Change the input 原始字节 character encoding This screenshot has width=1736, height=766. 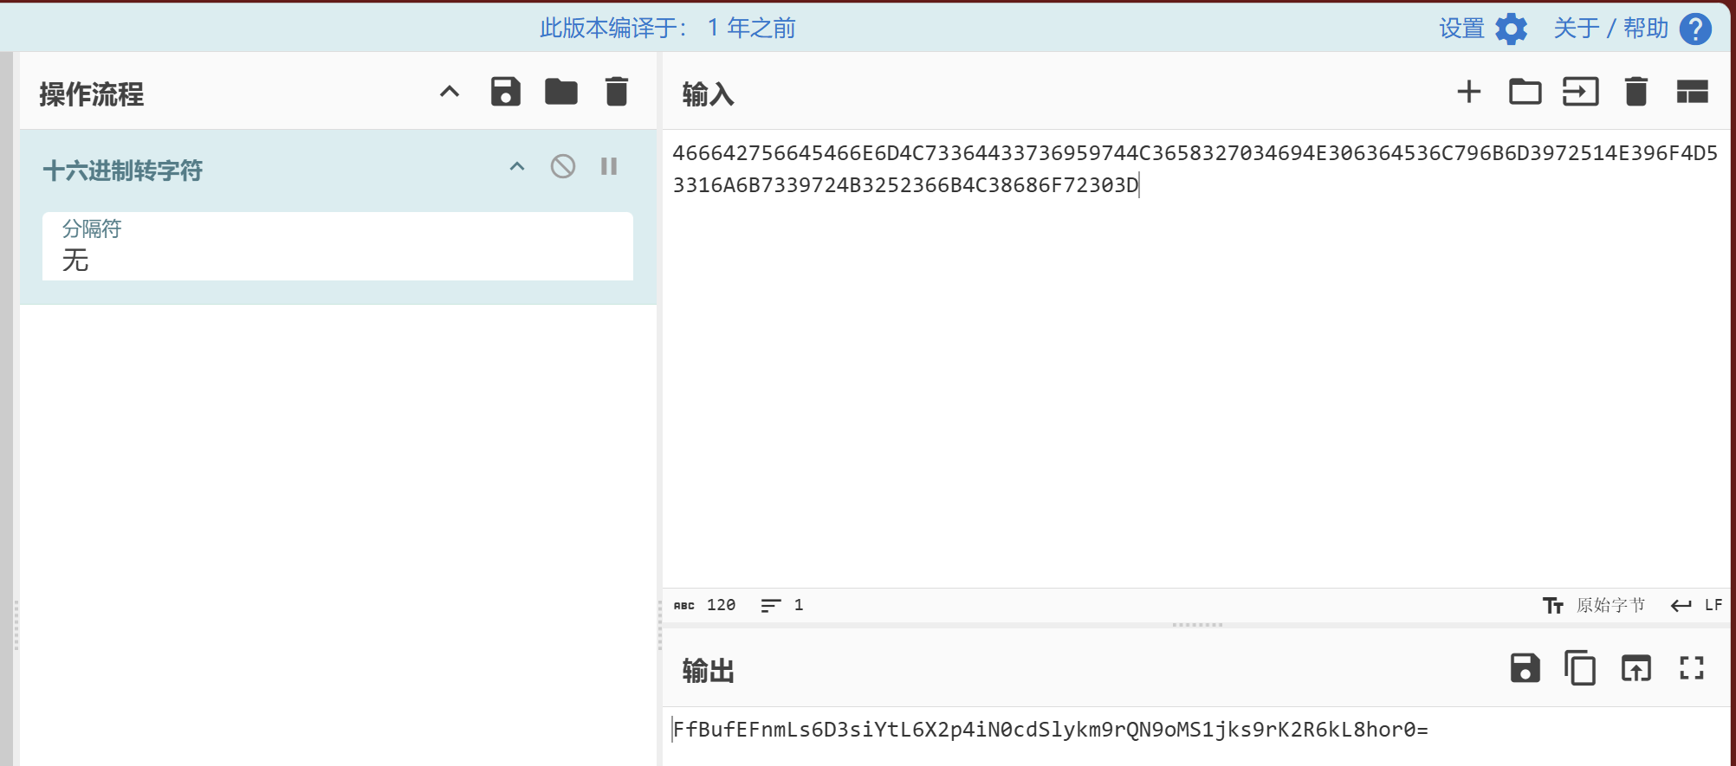point(1594,605)
